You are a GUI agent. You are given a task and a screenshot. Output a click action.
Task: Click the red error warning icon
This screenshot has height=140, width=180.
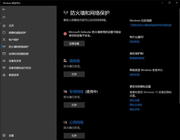(65, 34)
